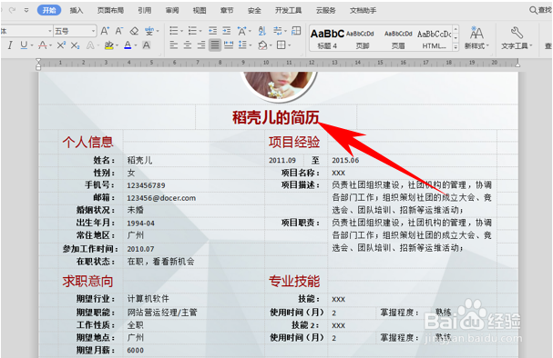This screenshot has height=358, width=553.
Task: Open the 文档助手 ribbon tab
Action: tap(363, 11)
